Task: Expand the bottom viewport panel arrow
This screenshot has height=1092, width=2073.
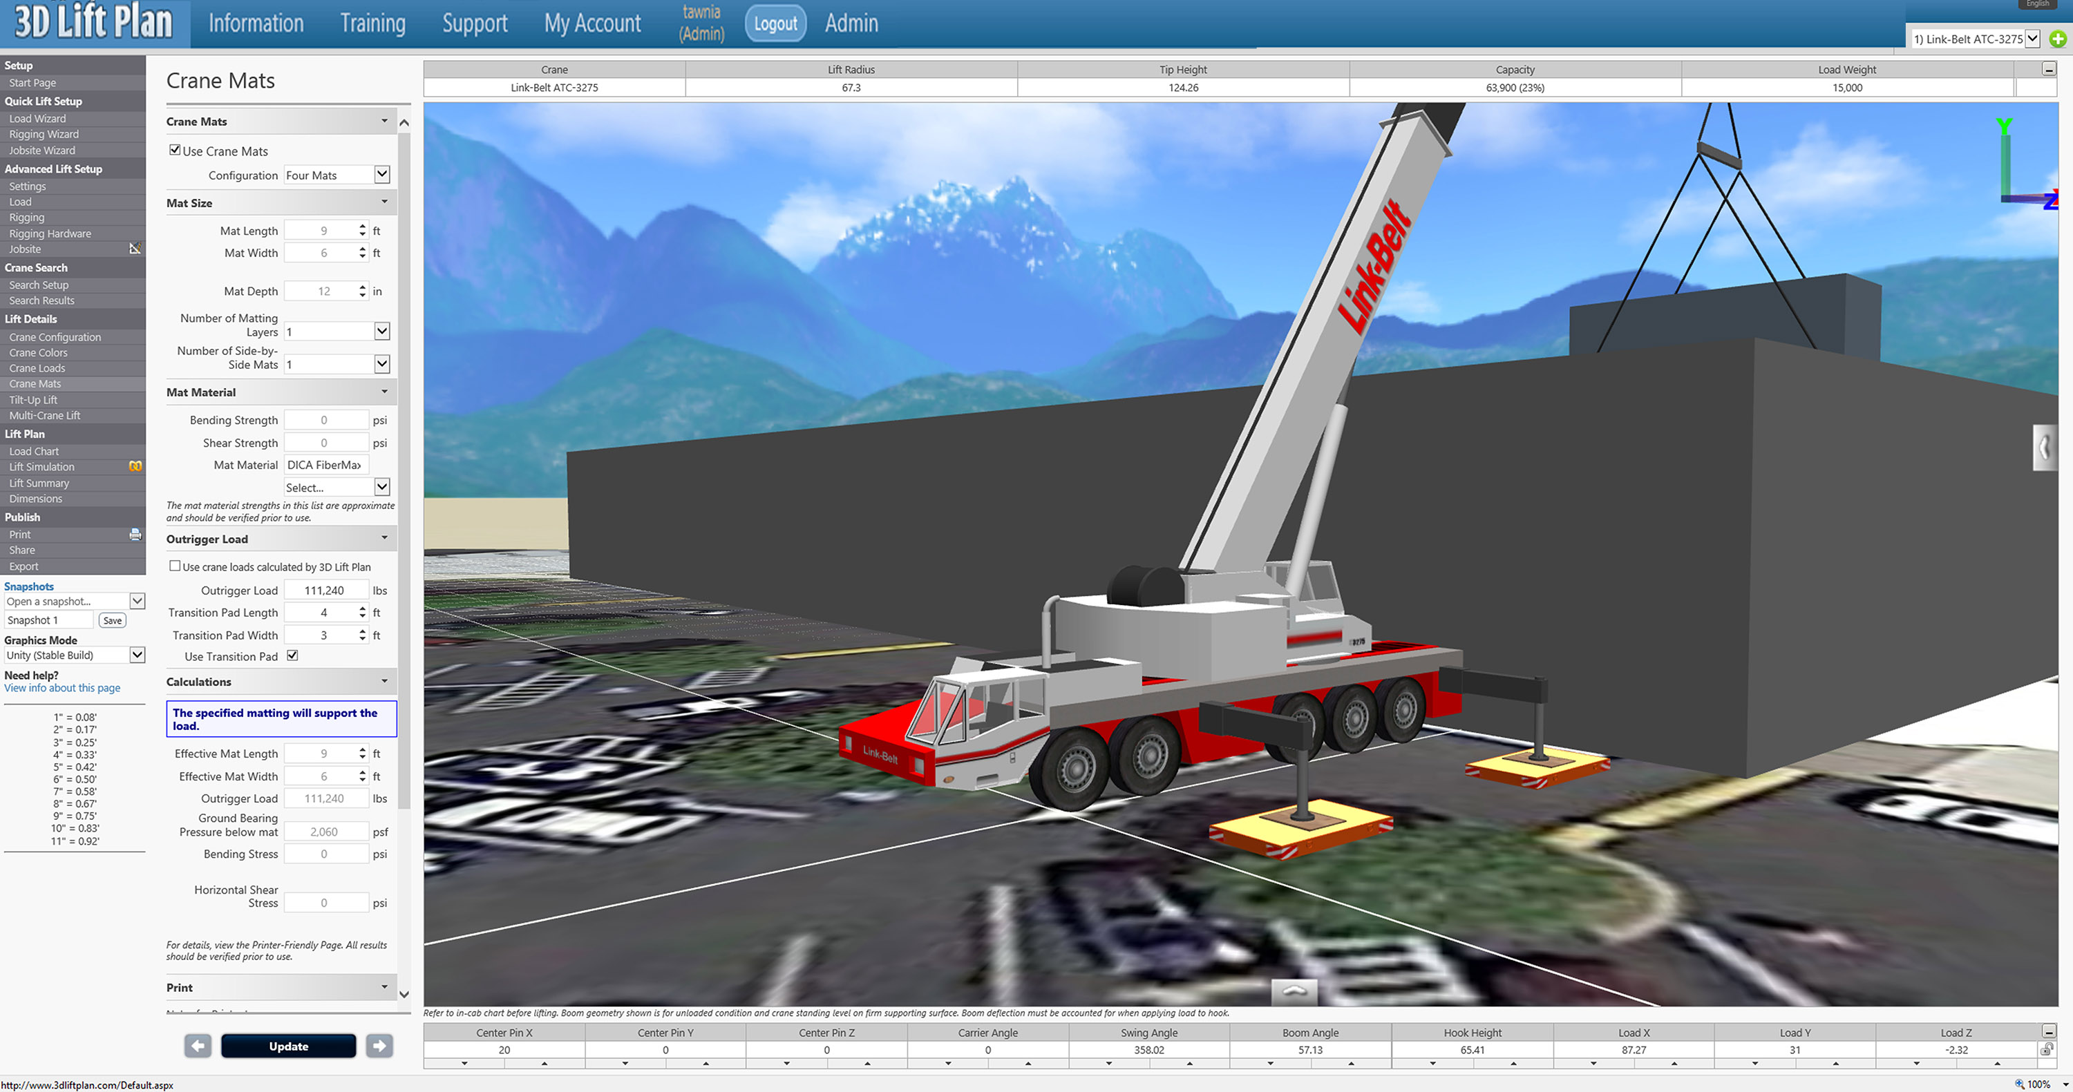Action: [1294, 991]
